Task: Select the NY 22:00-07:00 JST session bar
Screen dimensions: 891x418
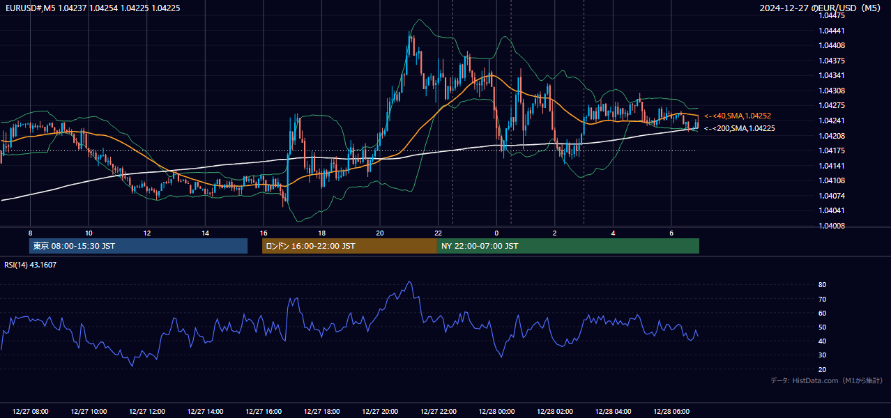Action: 568,246
